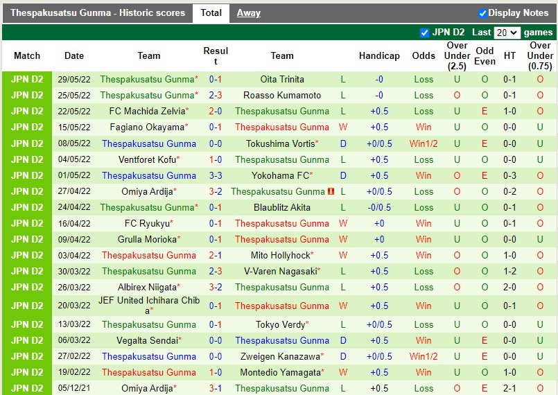This screenshot has height=395, width=558.
Task: Click Thespakusatsu Gunma in the 29/05/22 row
Action: point(147,80)
